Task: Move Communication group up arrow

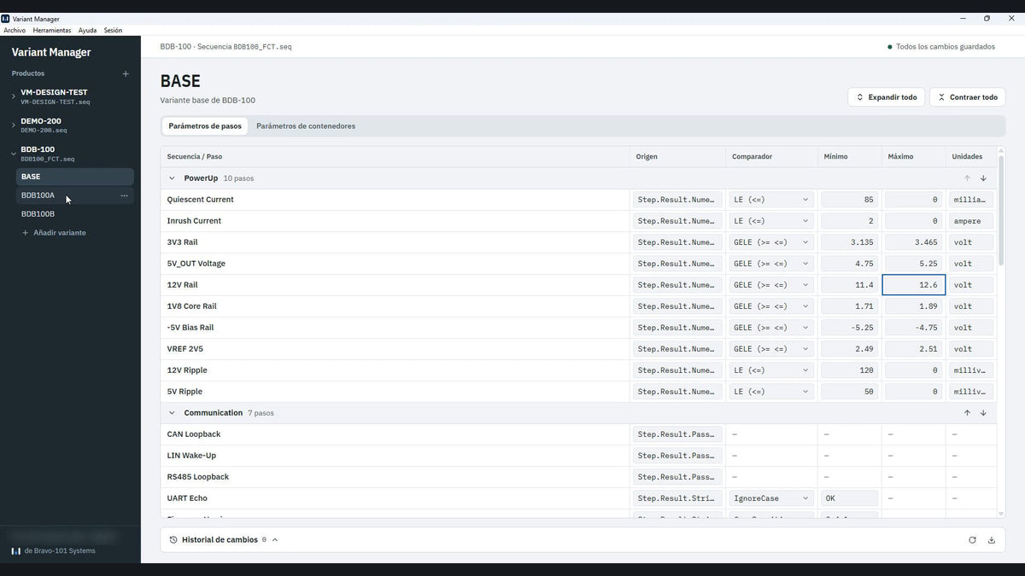Action: pos(967,413)
